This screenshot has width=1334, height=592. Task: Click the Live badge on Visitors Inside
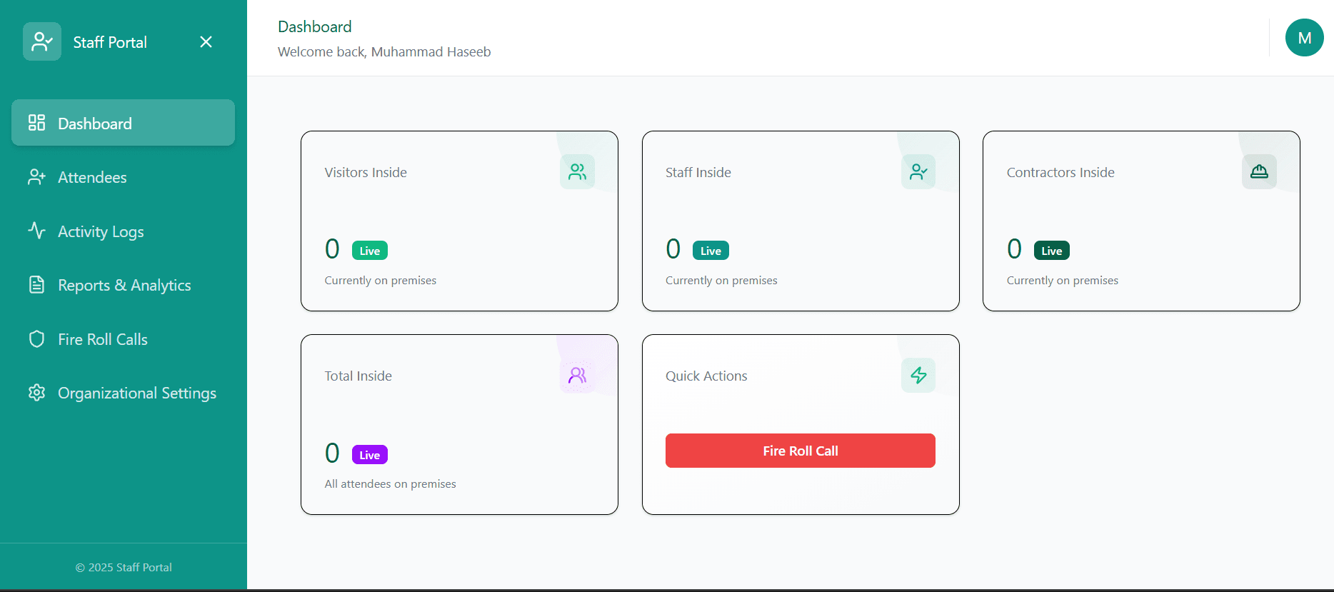369,250
